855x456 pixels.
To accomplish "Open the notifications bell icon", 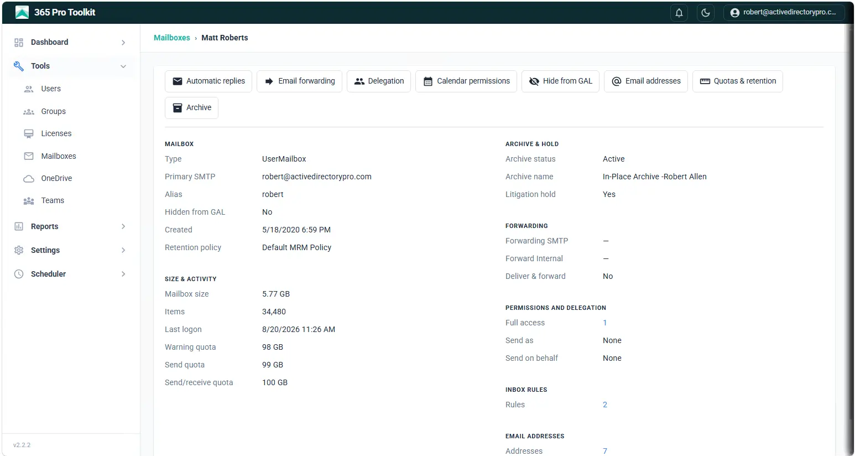I will [x=679, y=13].
